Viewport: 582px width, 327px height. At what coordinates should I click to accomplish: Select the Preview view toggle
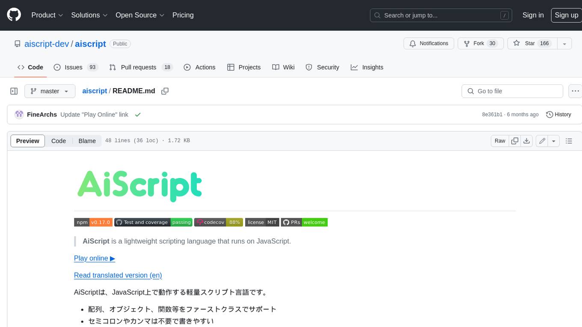click(28, 141)
